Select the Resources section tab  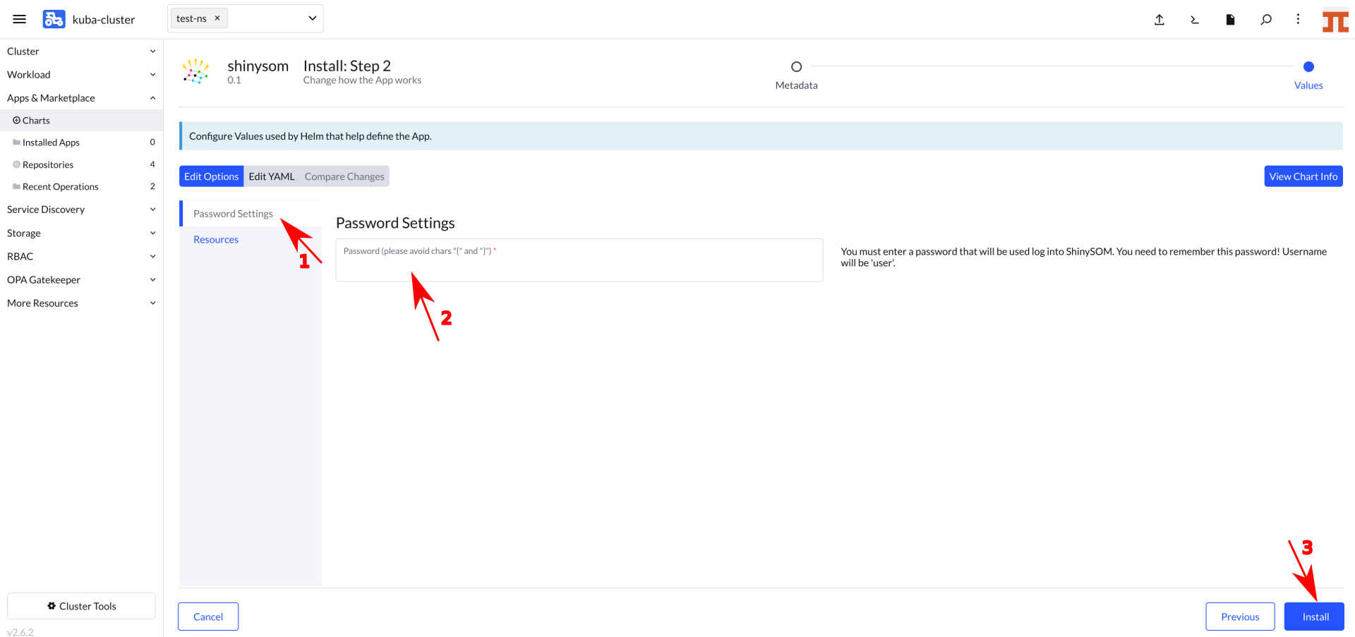click(x=215, y=239)
